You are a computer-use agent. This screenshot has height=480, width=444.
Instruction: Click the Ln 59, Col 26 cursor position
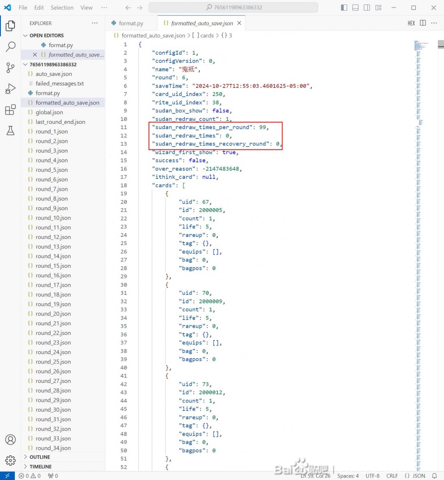click(315, 476)
